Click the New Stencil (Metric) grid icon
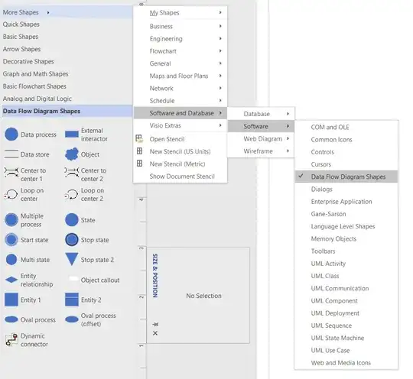Image resolution: width=413 pixels, height=379 pixels. pos(140,164)
